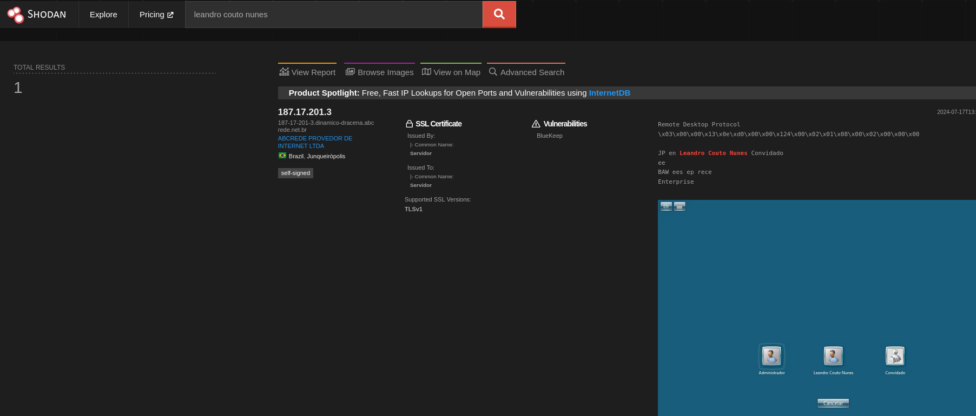Click the EN language icon in screenshot
The height and width of the screenshot is (416, 976).
click(666, 206)
